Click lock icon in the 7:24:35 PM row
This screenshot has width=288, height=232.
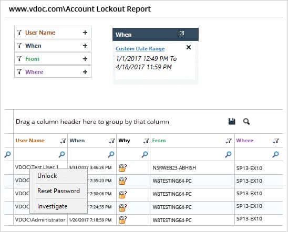tap(122, 207)
